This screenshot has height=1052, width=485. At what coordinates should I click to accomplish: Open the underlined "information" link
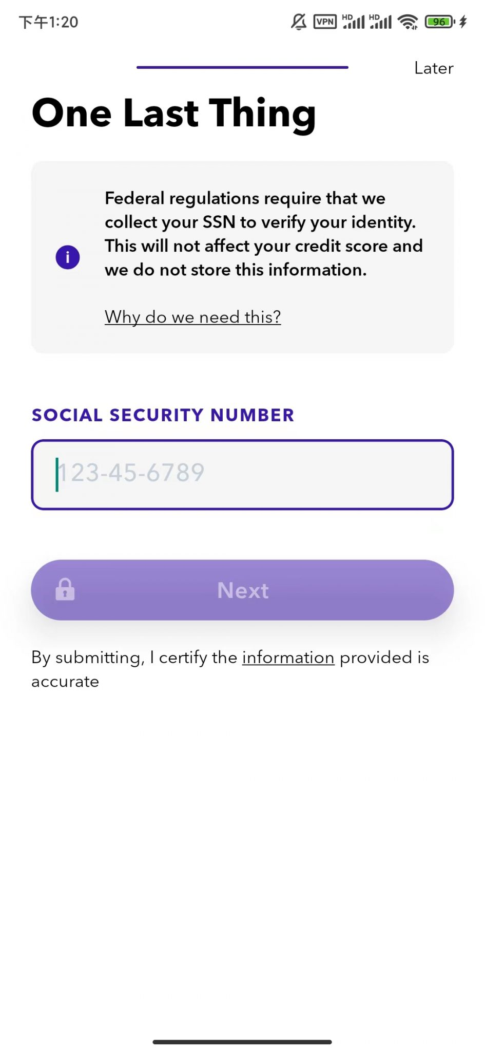point(288,657)
